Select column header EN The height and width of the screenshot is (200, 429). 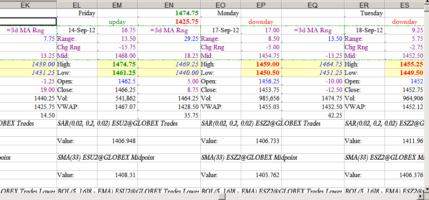point(169,4)
